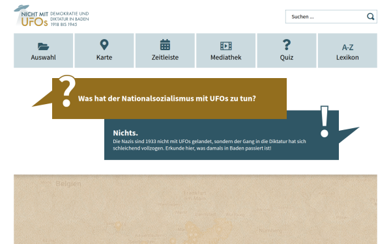
Task: Click the magnifying glass search icon
Action: (371, 17)
